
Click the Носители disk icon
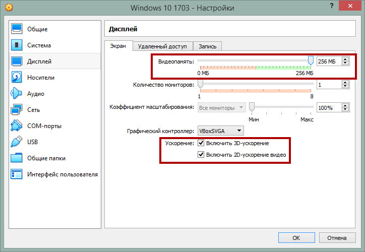tap(17, 77)
